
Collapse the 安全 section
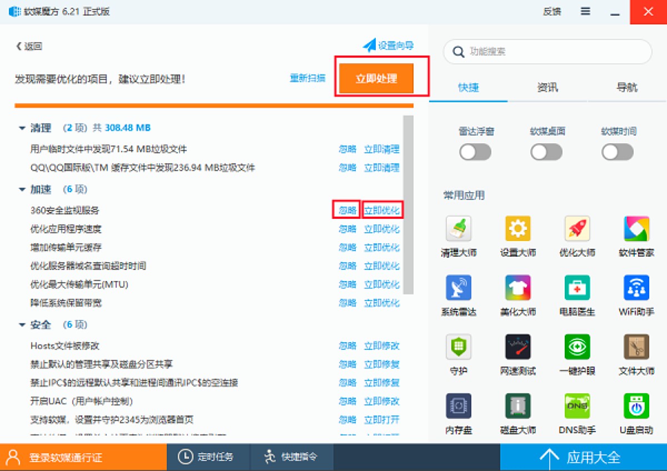pos(22,325)
